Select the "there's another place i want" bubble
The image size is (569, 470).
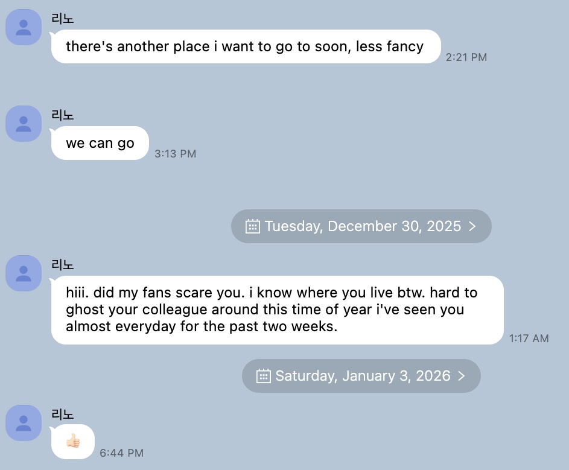[244, 46]
